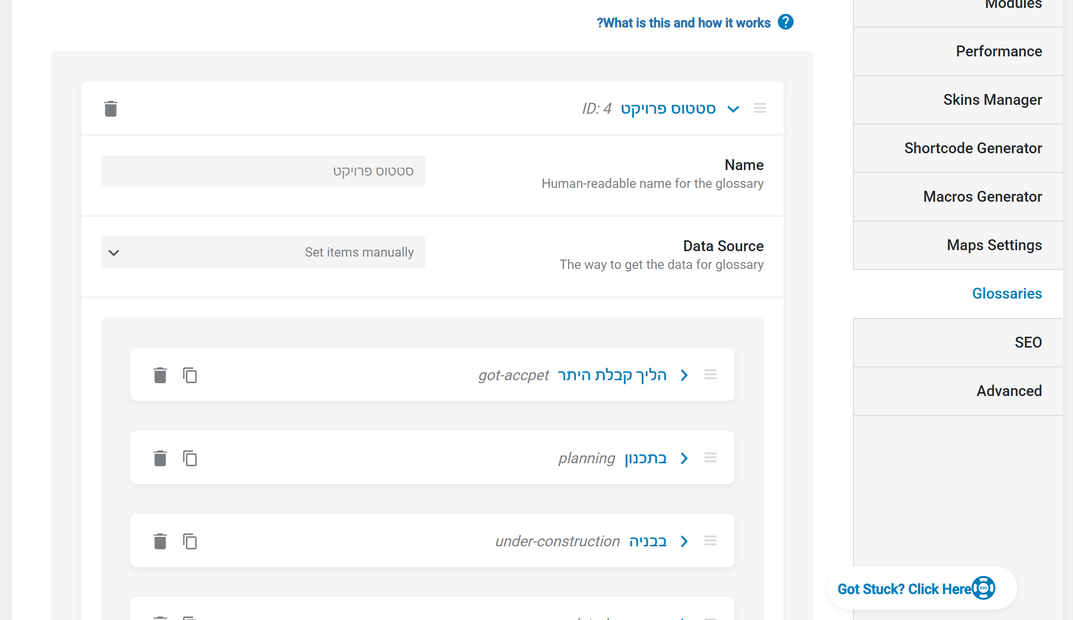Screen dimensions: 1073x620
Task: Collapse the ID 4 glossary chevron
Action: 733,109
